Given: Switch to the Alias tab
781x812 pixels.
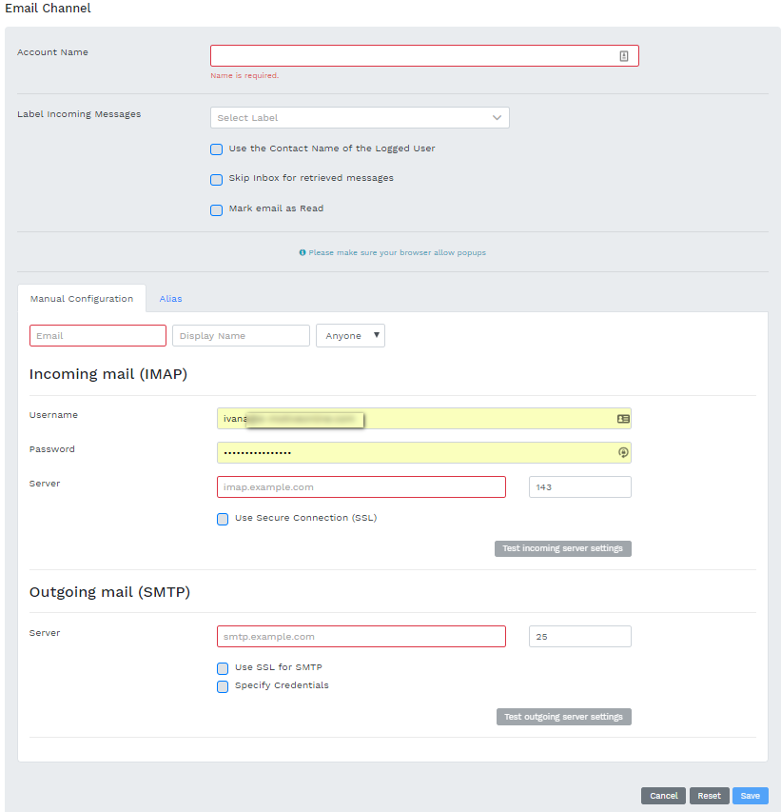Looking at the screenshot, I should click(170, 299).
